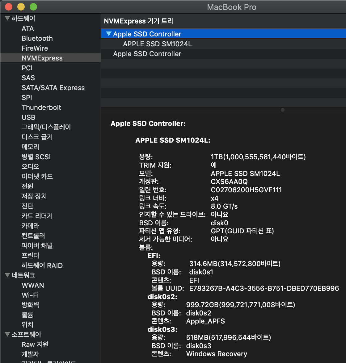Click the GPT(GUID 파티션 표) value
Image resolution: width=346 pixels, height=363 pixels.
coord(242,231)
